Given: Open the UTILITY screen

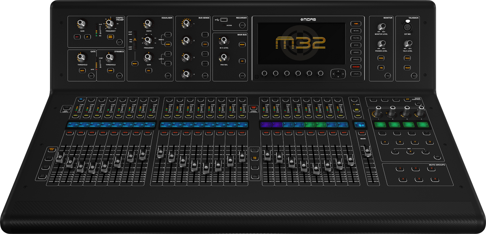Looking at the screenshot, I should (356, 74).
